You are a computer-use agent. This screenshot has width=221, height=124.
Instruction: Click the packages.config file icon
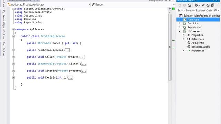tap(189, 47)
